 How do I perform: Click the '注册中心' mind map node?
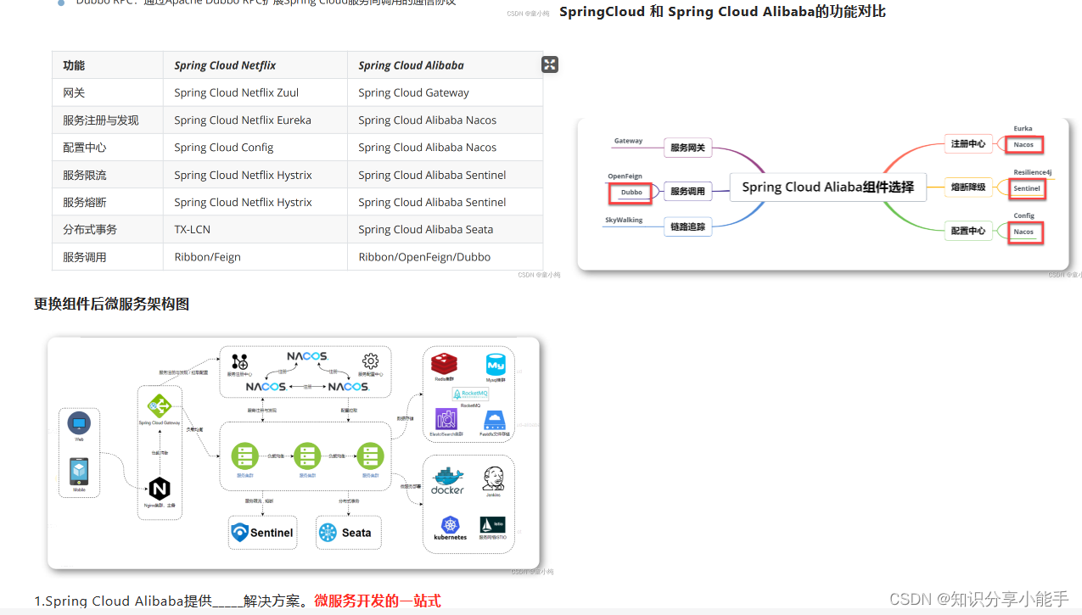click(x=968, y=143)
